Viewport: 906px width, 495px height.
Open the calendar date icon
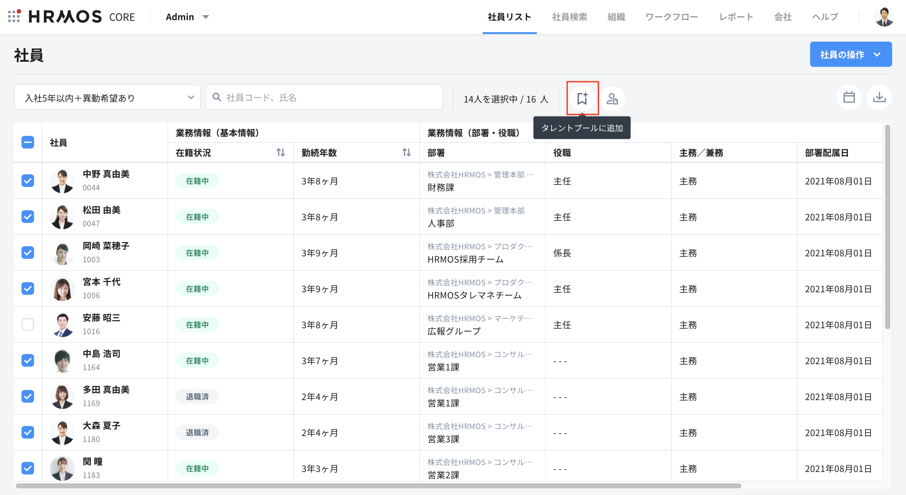(849, 97)
